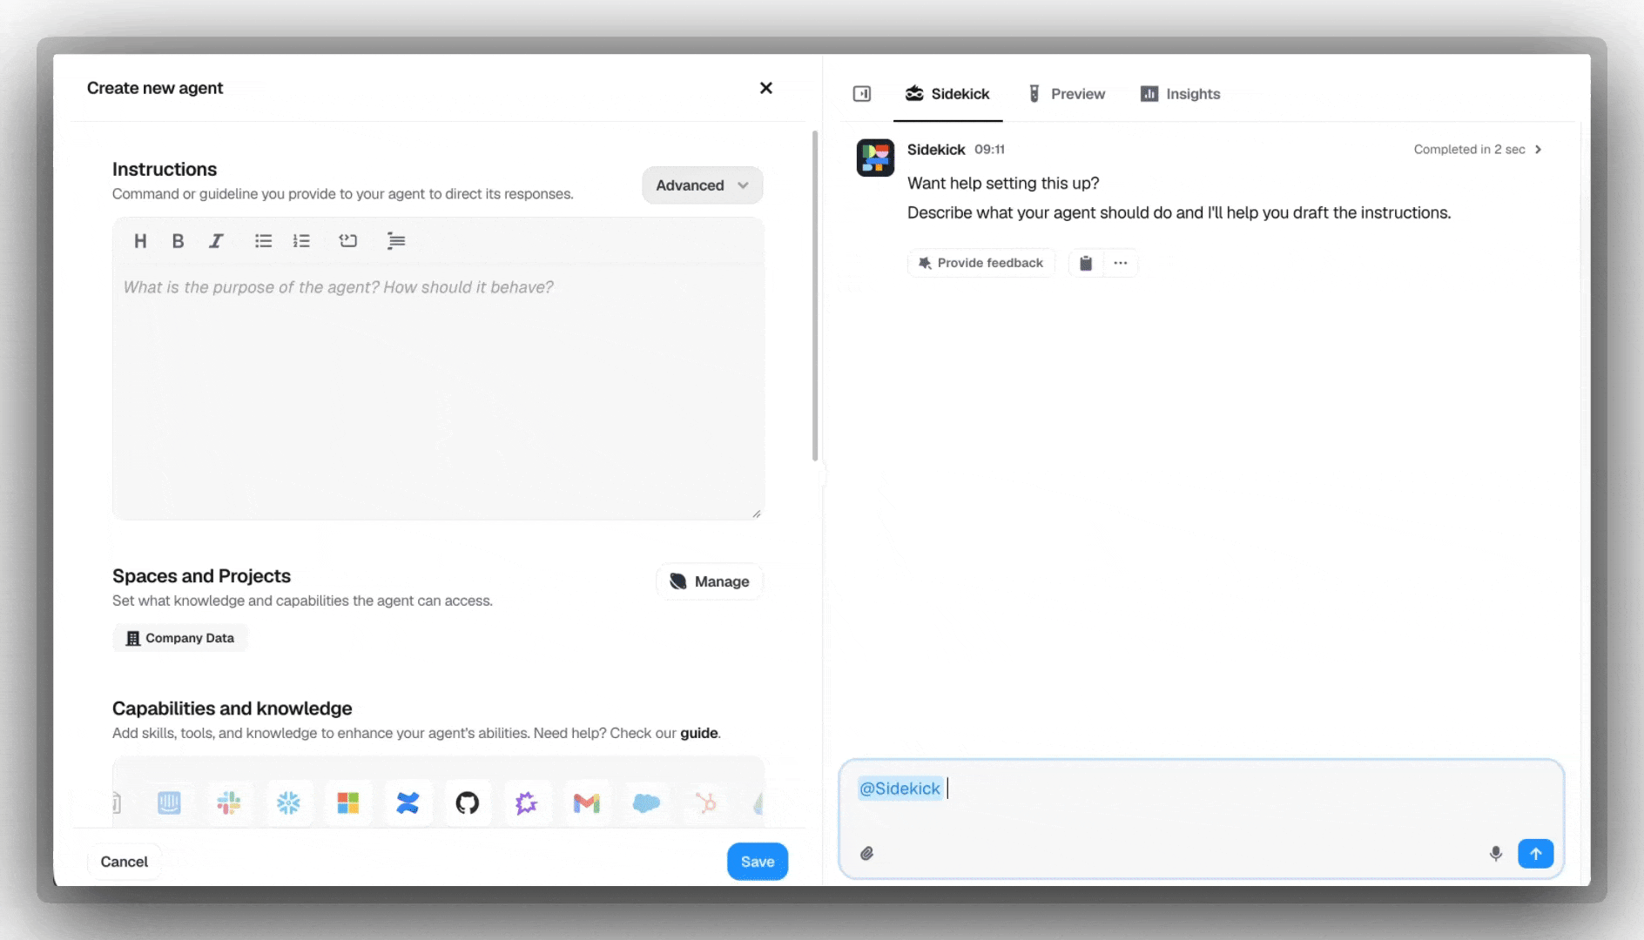Screen dimensions: 1644x940
Task: Click the 'Describe what your agent should do' message
Action: [1179, 213]
